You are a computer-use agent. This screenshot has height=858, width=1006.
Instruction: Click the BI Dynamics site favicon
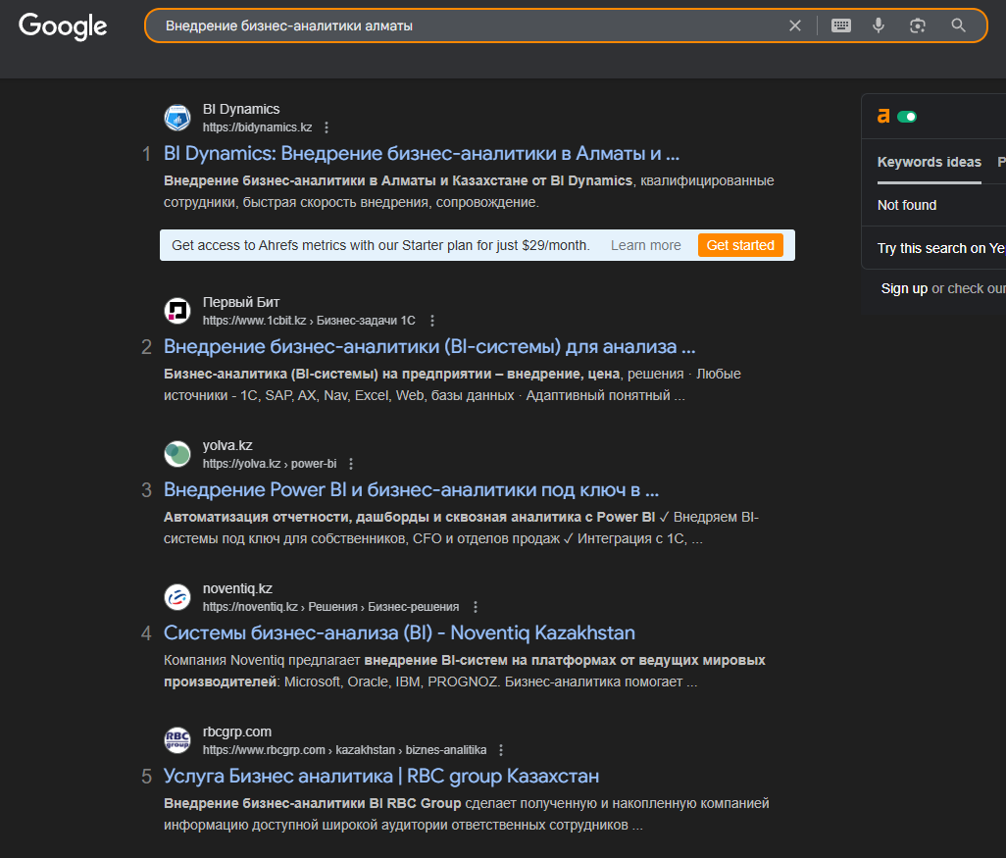point(177,118)
